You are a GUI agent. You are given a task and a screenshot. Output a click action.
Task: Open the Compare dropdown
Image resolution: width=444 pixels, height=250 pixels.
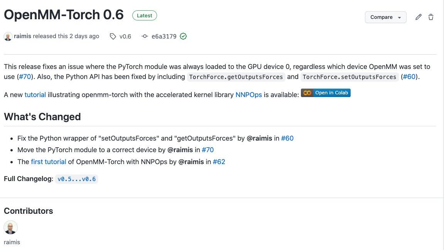(385, 17)
